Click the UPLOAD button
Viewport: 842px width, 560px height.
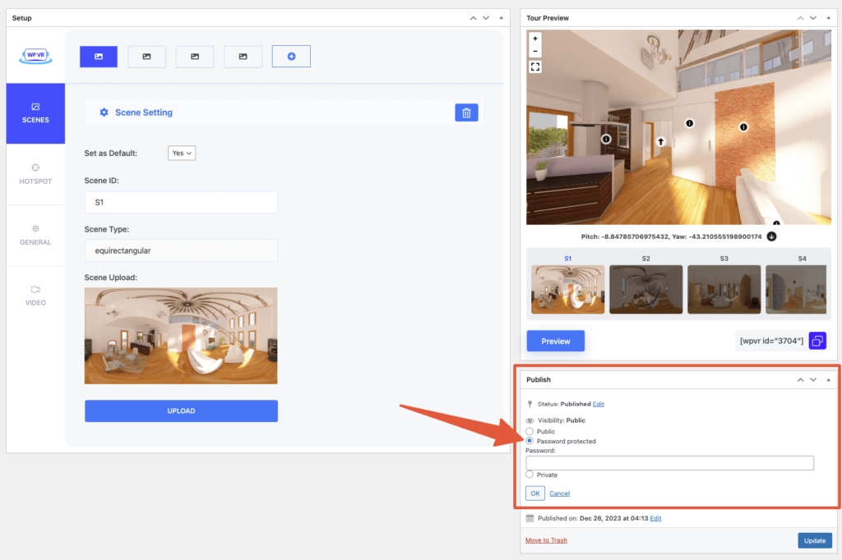(x=181, y=411)
